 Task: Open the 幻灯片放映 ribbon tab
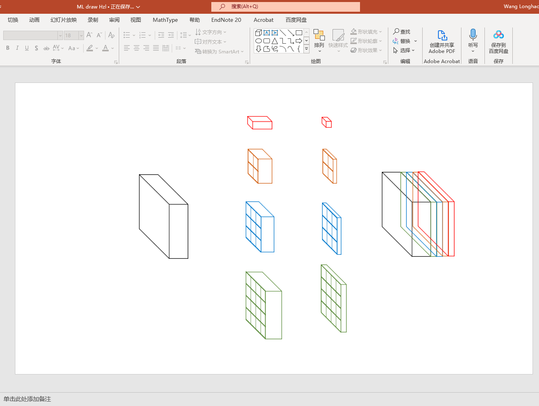pos(63,20)
